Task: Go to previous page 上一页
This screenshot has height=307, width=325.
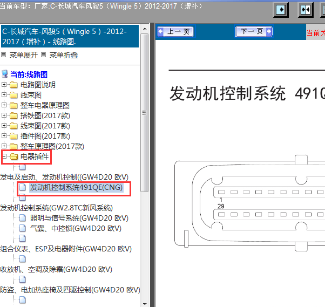Action: click(175, 32)
